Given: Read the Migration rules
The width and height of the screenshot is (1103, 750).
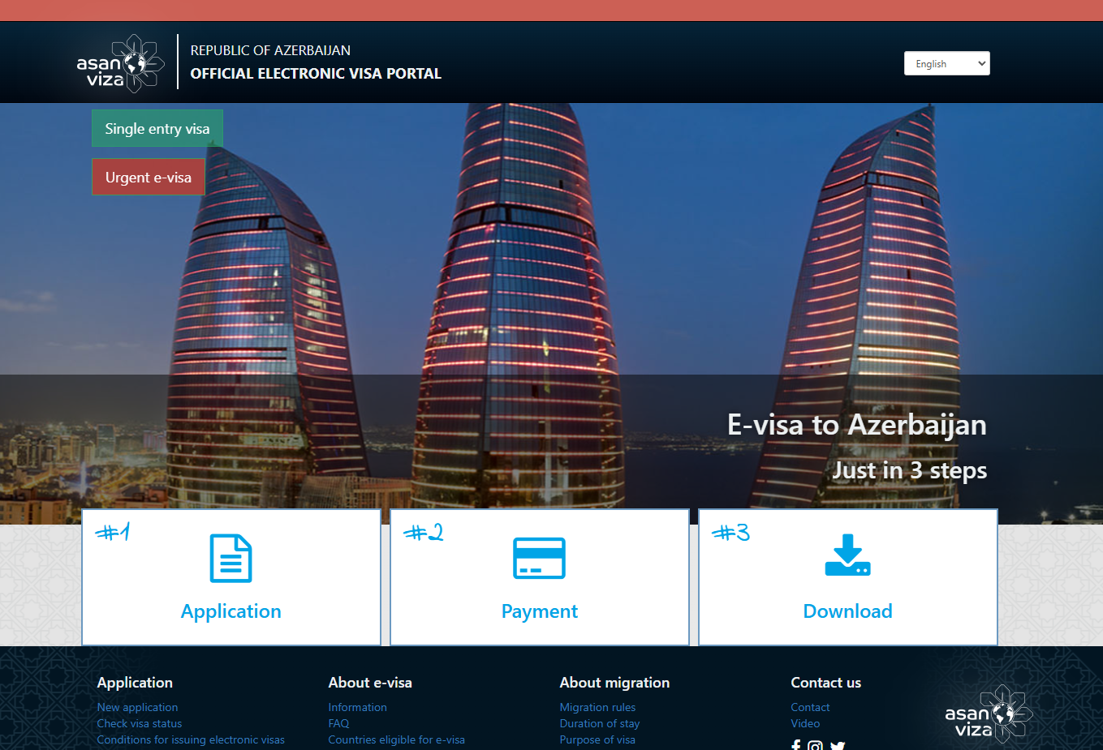Looking at the screenshot, I should point(597,707).
